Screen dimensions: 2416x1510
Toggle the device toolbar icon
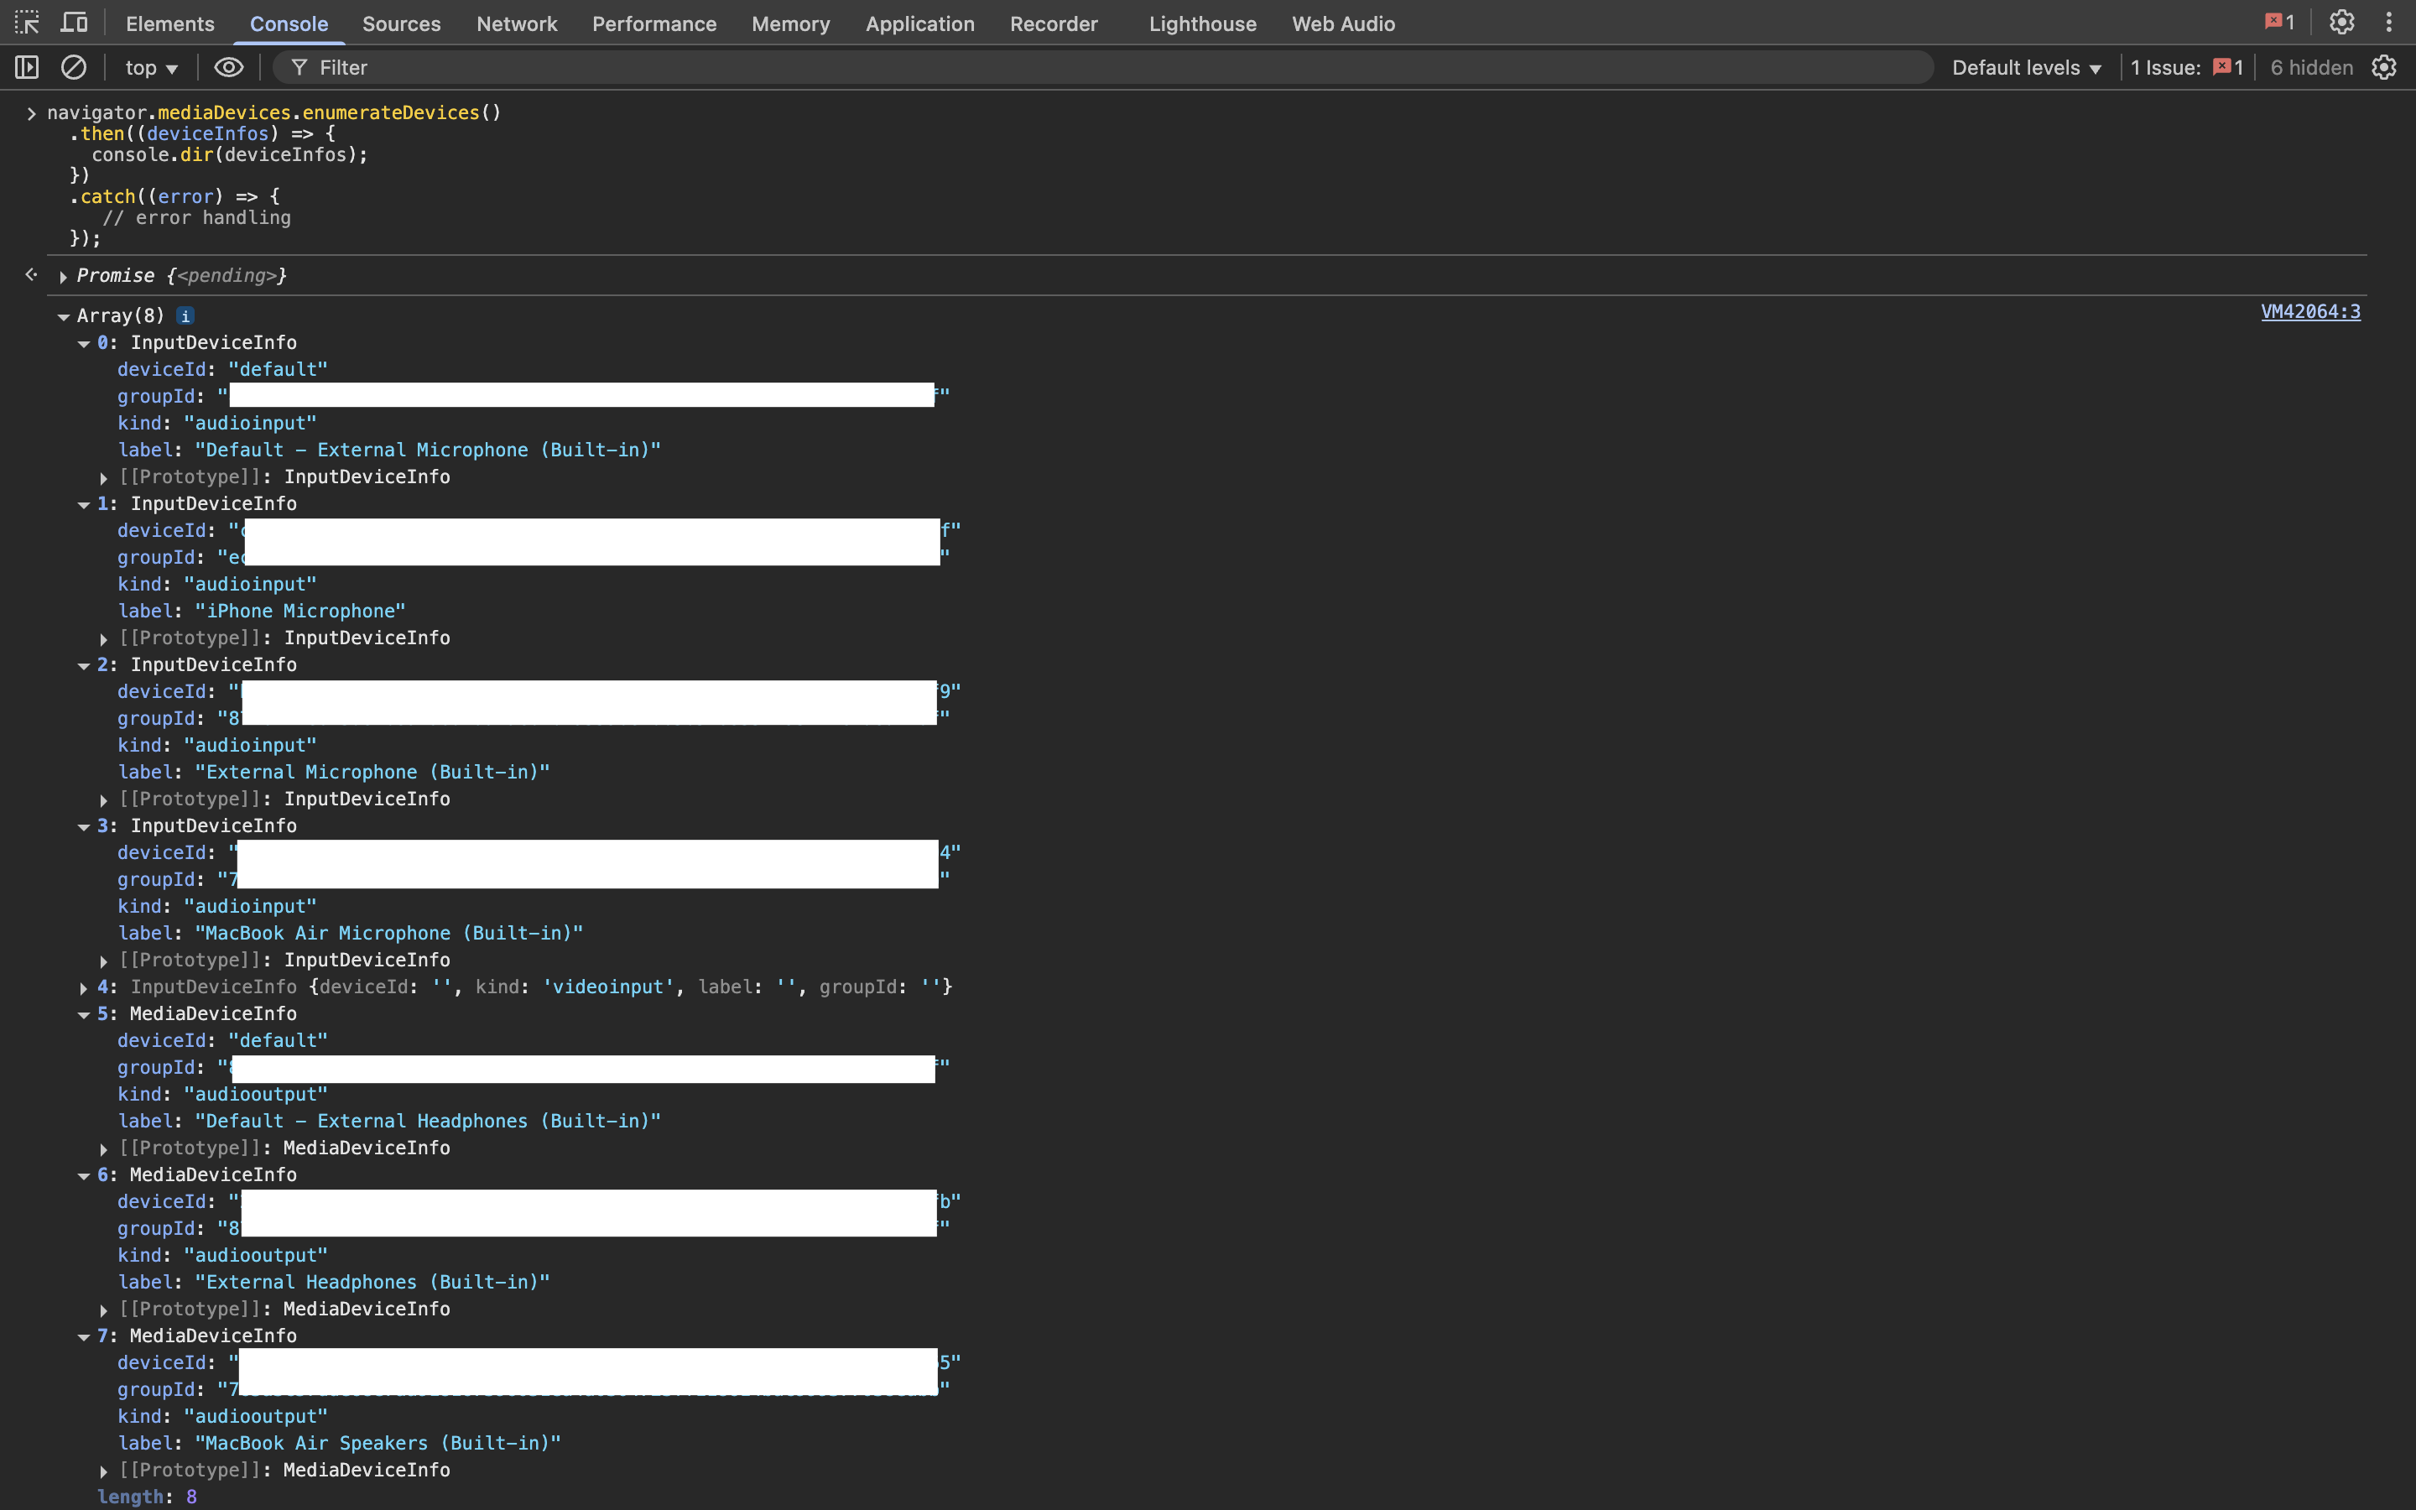click(x=75, y=22)
